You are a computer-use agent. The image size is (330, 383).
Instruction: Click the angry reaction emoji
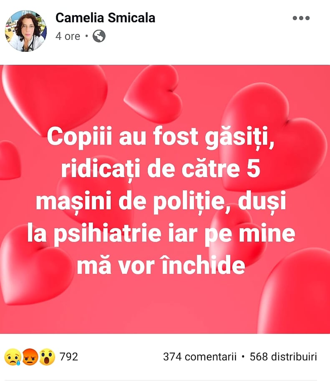(30, 357)
